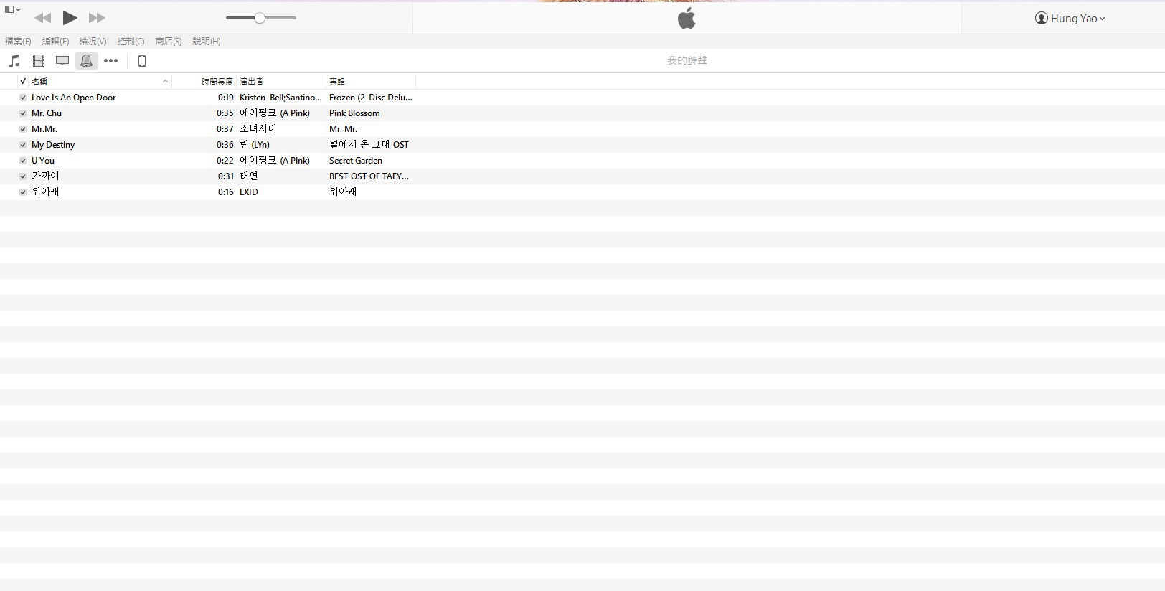Select the song 가까이
The height and width of the screenshot is (591, 1165).
point(45,176)
